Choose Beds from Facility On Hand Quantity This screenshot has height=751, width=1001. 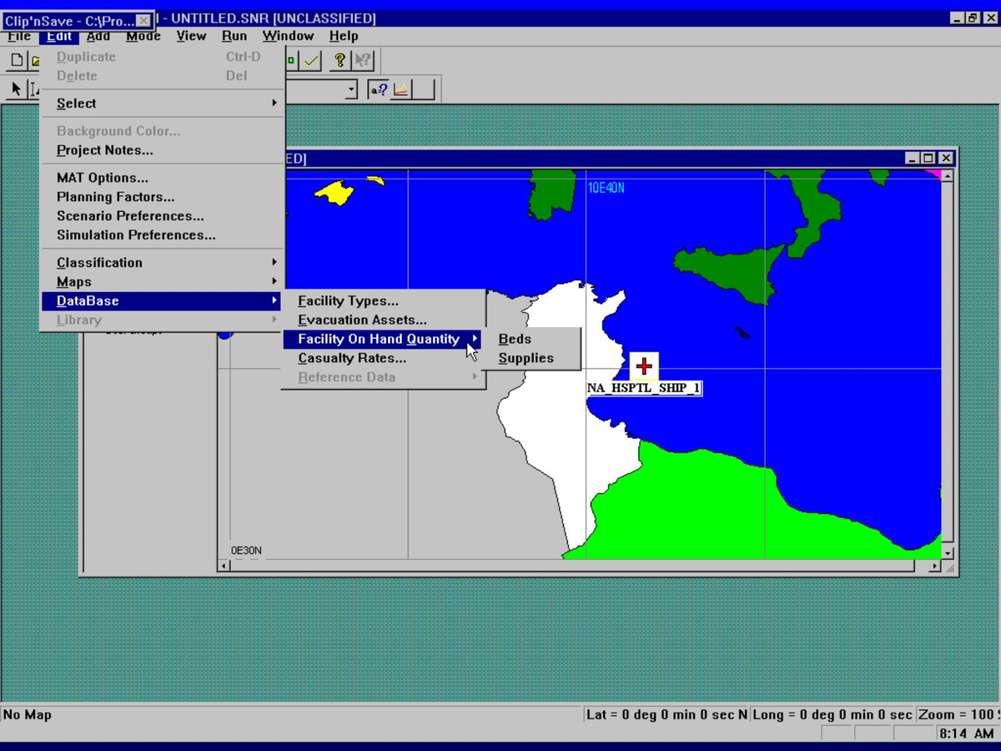point(515,340)
